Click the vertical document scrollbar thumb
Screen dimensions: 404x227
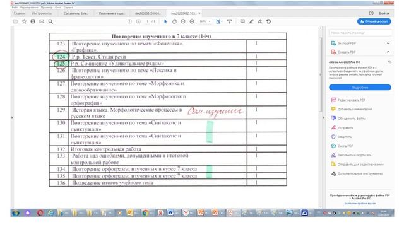pos(321,74)
